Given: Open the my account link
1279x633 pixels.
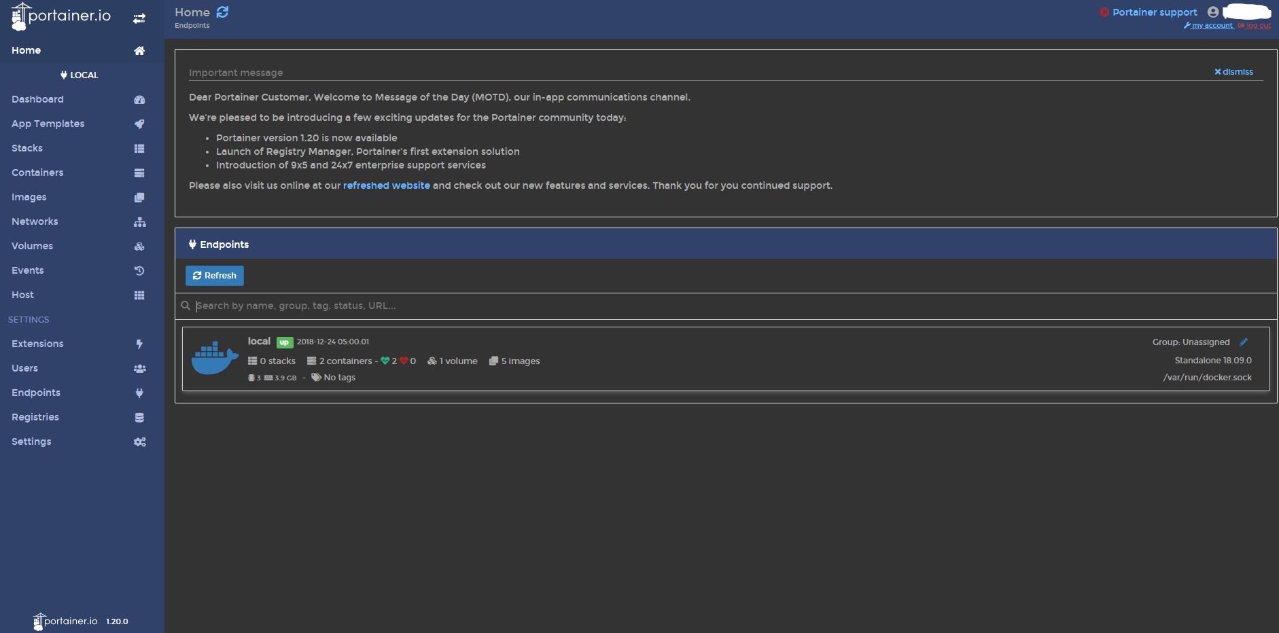Looking at the screenshot, I should coord(1208,26).
